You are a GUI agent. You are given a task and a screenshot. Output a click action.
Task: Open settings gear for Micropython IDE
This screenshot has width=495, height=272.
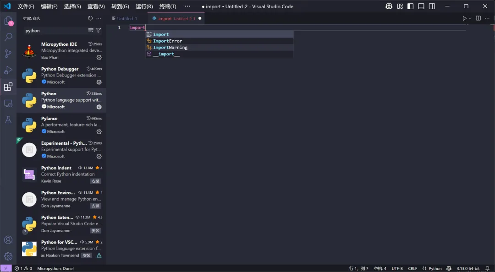tap(99, 57)
